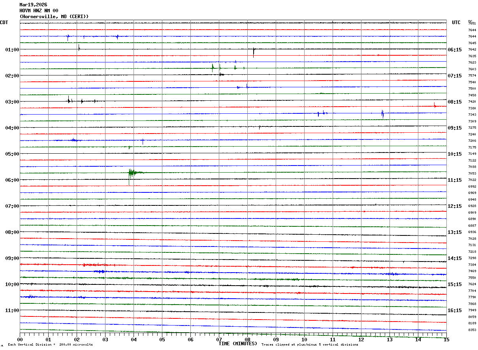Click the traces clipped footnote text
The image size is (478, 350).
(310, 345)
